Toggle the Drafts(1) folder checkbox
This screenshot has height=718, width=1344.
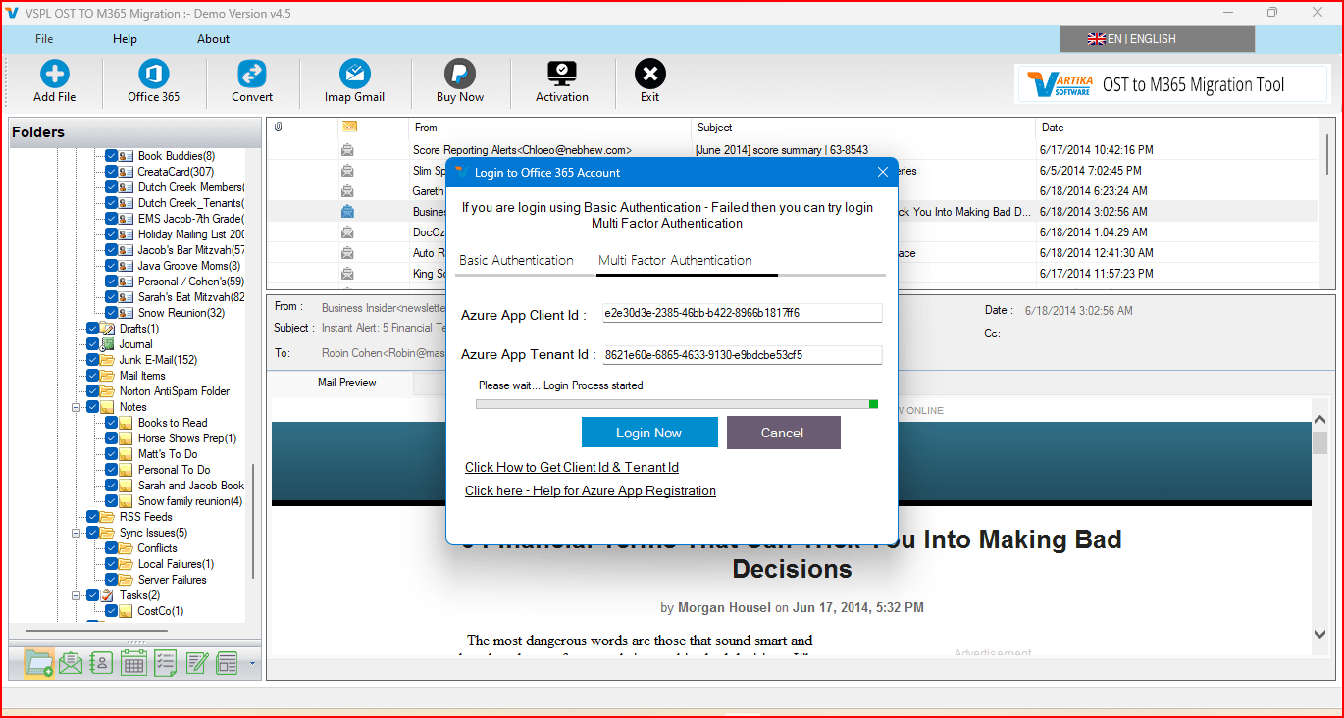click(x=92, y=329)
